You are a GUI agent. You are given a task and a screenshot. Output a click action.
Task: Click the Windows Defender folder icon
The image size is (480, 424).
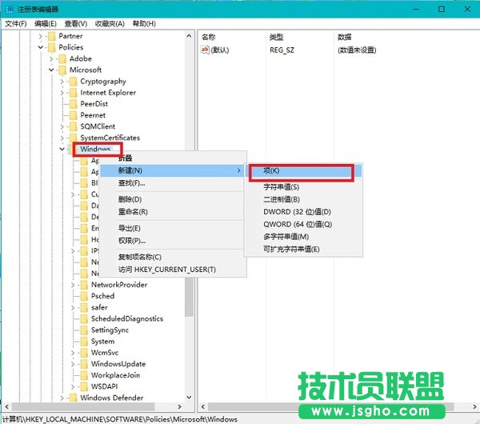click(x=73, y=398)
